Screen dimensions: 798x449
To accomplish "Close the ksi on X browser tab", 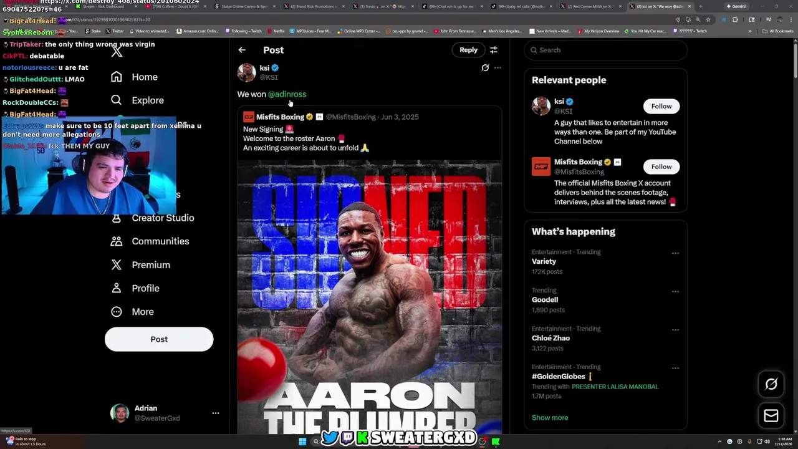I will click(689, 6).
